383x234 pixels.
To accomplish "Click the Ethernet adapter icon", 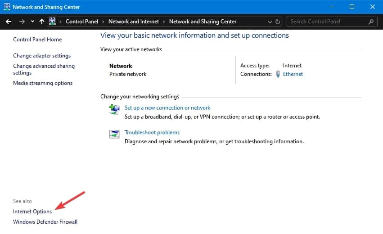I will point(278,74).
